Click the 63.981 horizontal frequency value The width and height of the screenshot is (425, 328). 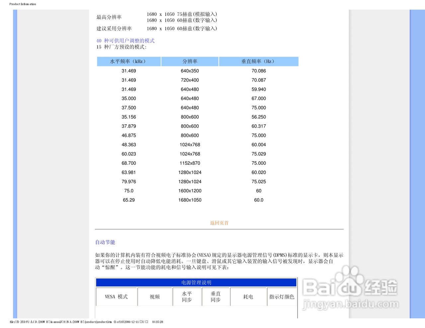pos(129,172)
